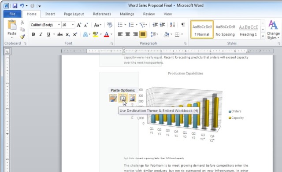282x172 pixels.
Task: Choose Use Destination Theme & Embed Workbook option
Action: pos(123,98)
